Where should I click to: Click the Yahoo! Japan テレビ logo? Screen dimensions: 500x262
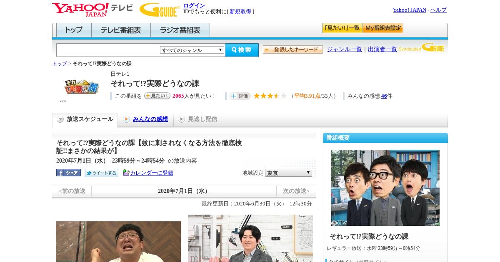(x=92, y=10)
